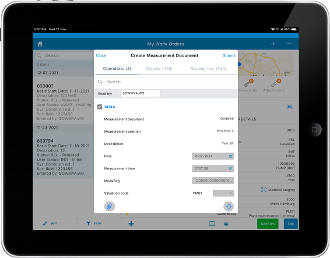Viewport: 330px width, 258px height.
Task: Submit the measurement document
Action: click(229, 55)
